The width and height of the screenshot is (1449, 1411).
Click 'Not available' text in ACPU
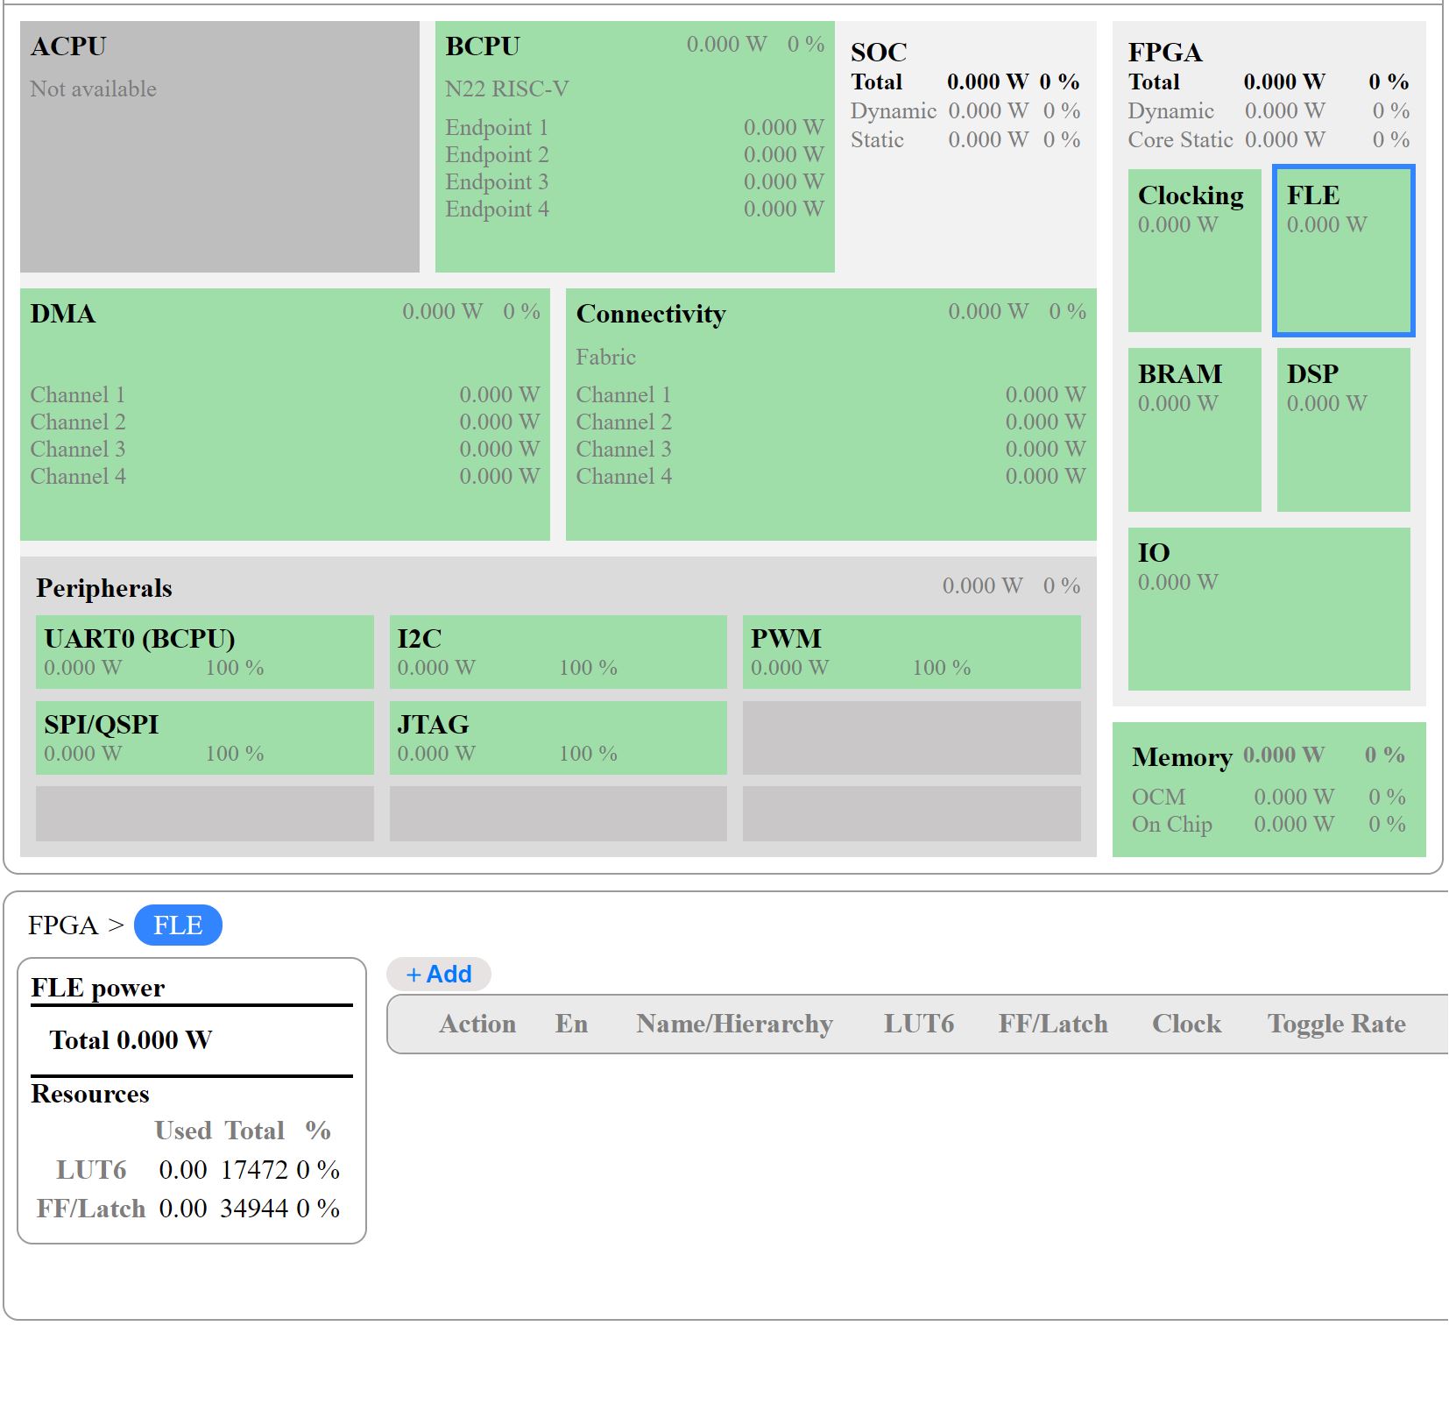click(x=93, y=89)
